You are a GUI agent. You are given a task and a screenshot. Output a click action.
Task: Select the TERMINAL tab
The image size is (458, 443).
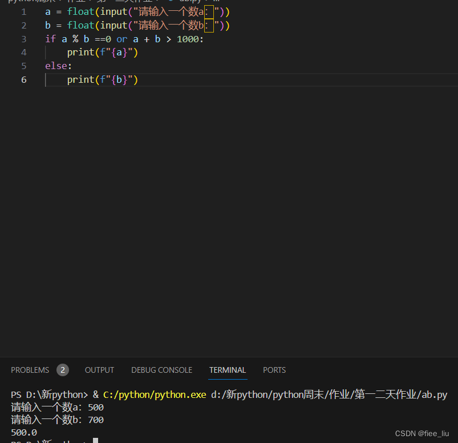[x=228, y=370]
